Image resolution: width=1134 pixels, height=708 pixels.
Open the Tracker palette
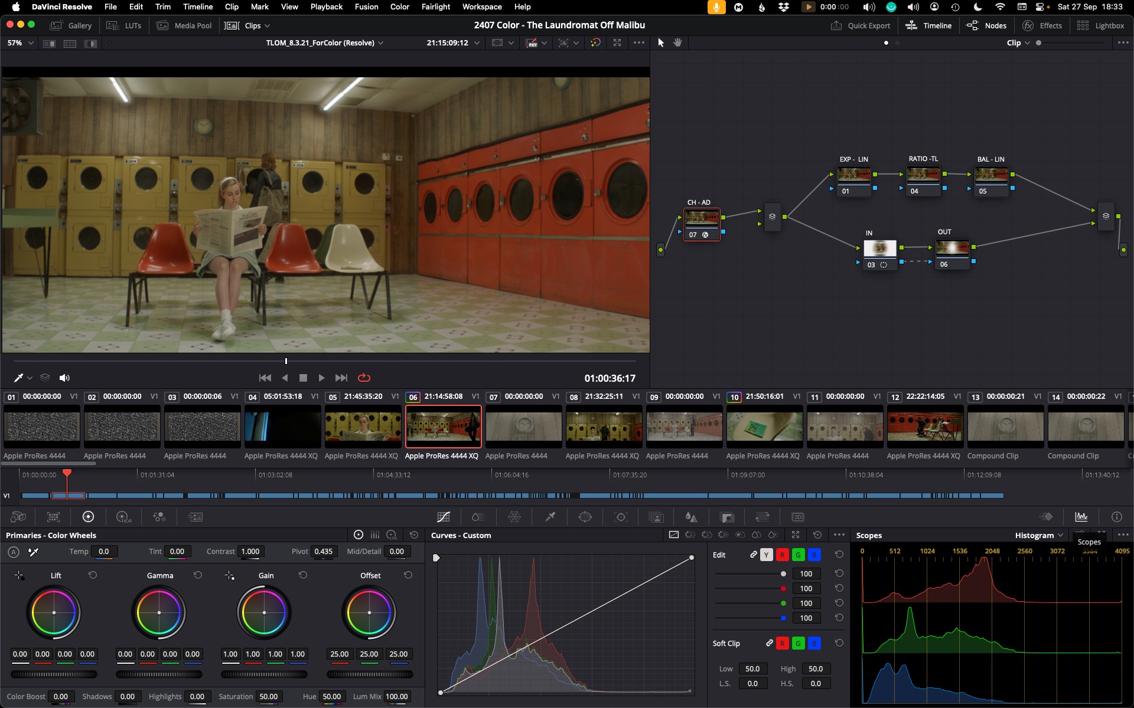pos(621,517)
